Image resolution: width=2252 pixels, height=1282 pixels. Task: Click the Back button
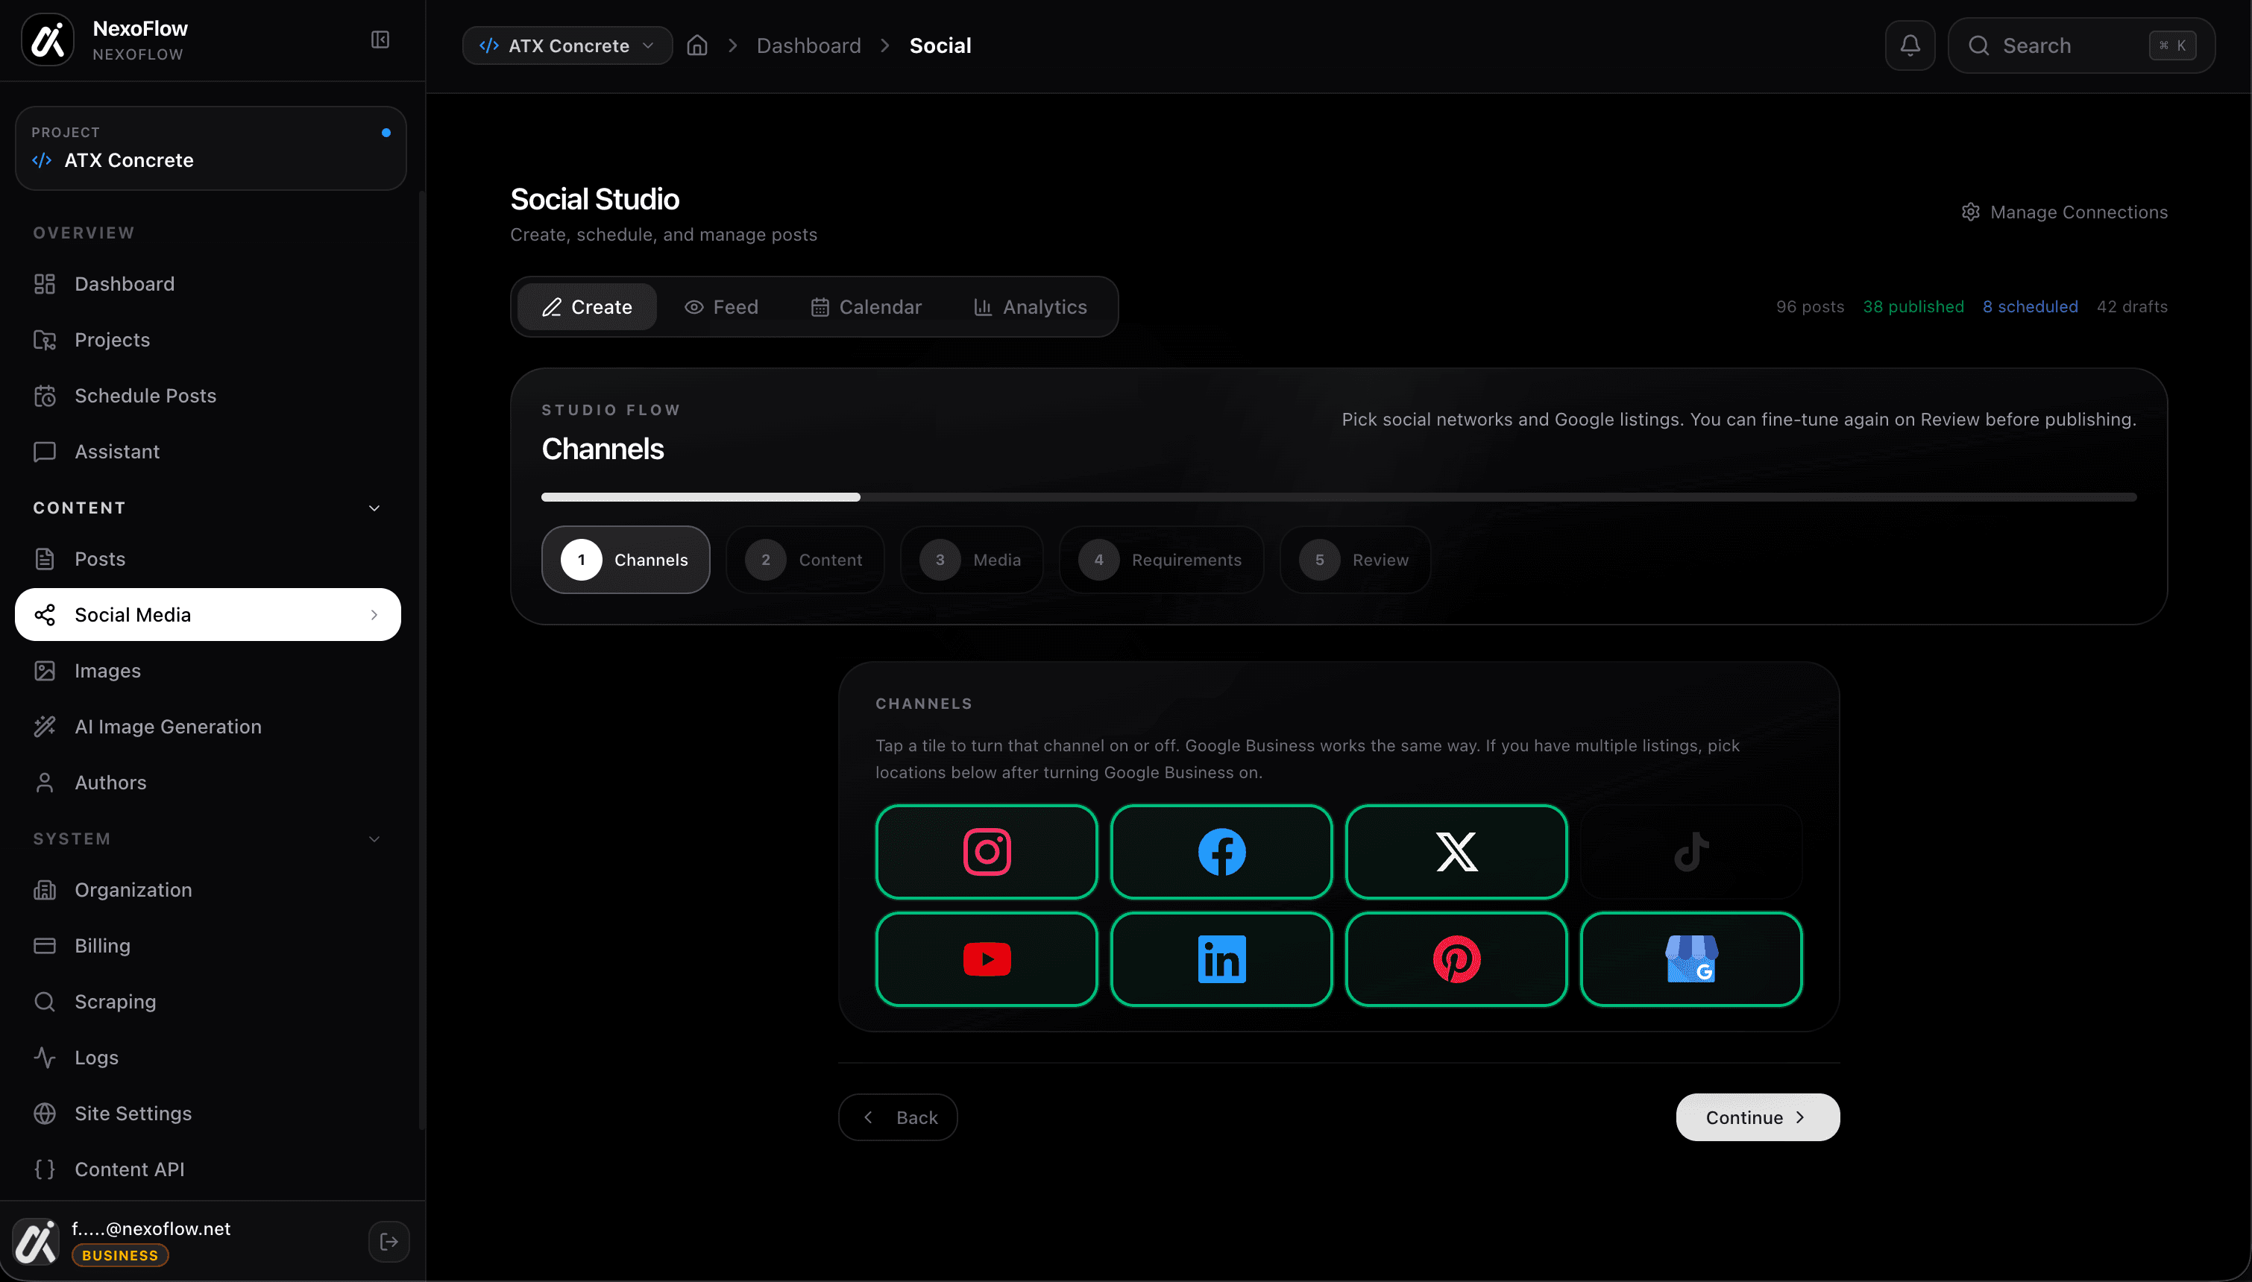(x=898, y=1117)
